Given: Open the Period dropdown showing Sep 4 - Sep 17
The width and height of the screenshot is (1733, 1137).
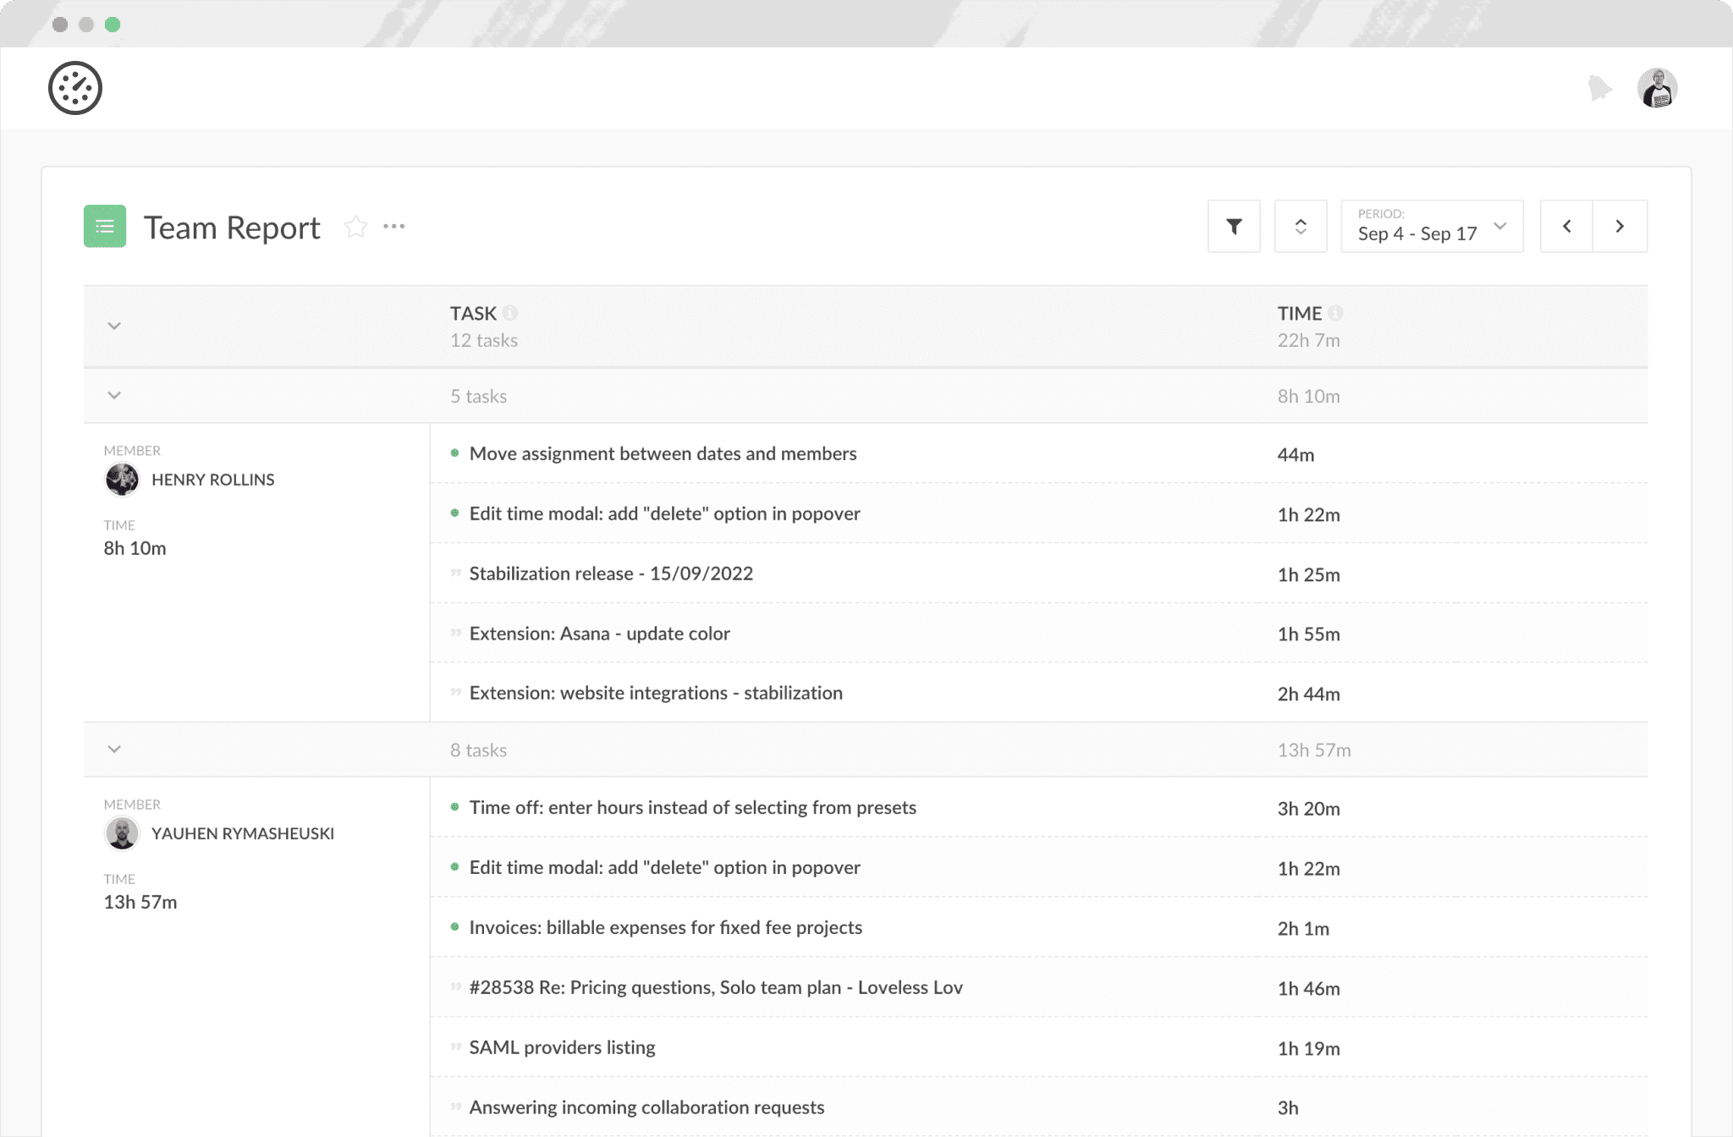Looking at the screenshot, I should click(x=1431, y=226).
